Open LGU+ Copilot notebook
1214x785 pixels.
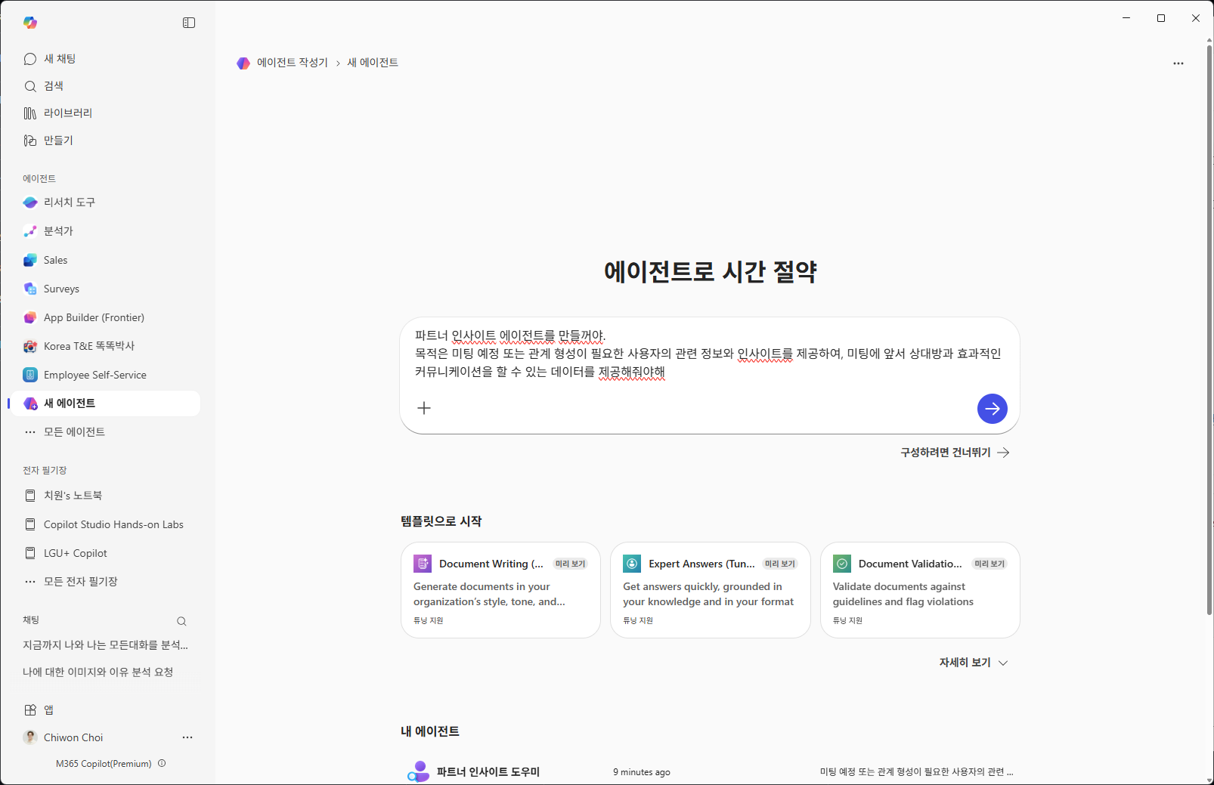106,553
